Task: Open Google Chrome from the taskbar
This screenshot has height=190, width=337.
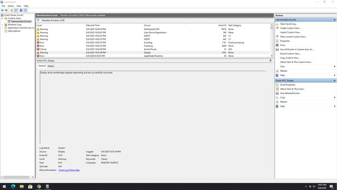Action: pyautogui.click(x=39, y=186)
